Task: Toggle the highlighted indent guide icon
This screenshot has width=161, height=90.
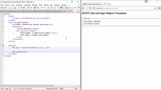Action: [61, 8]
